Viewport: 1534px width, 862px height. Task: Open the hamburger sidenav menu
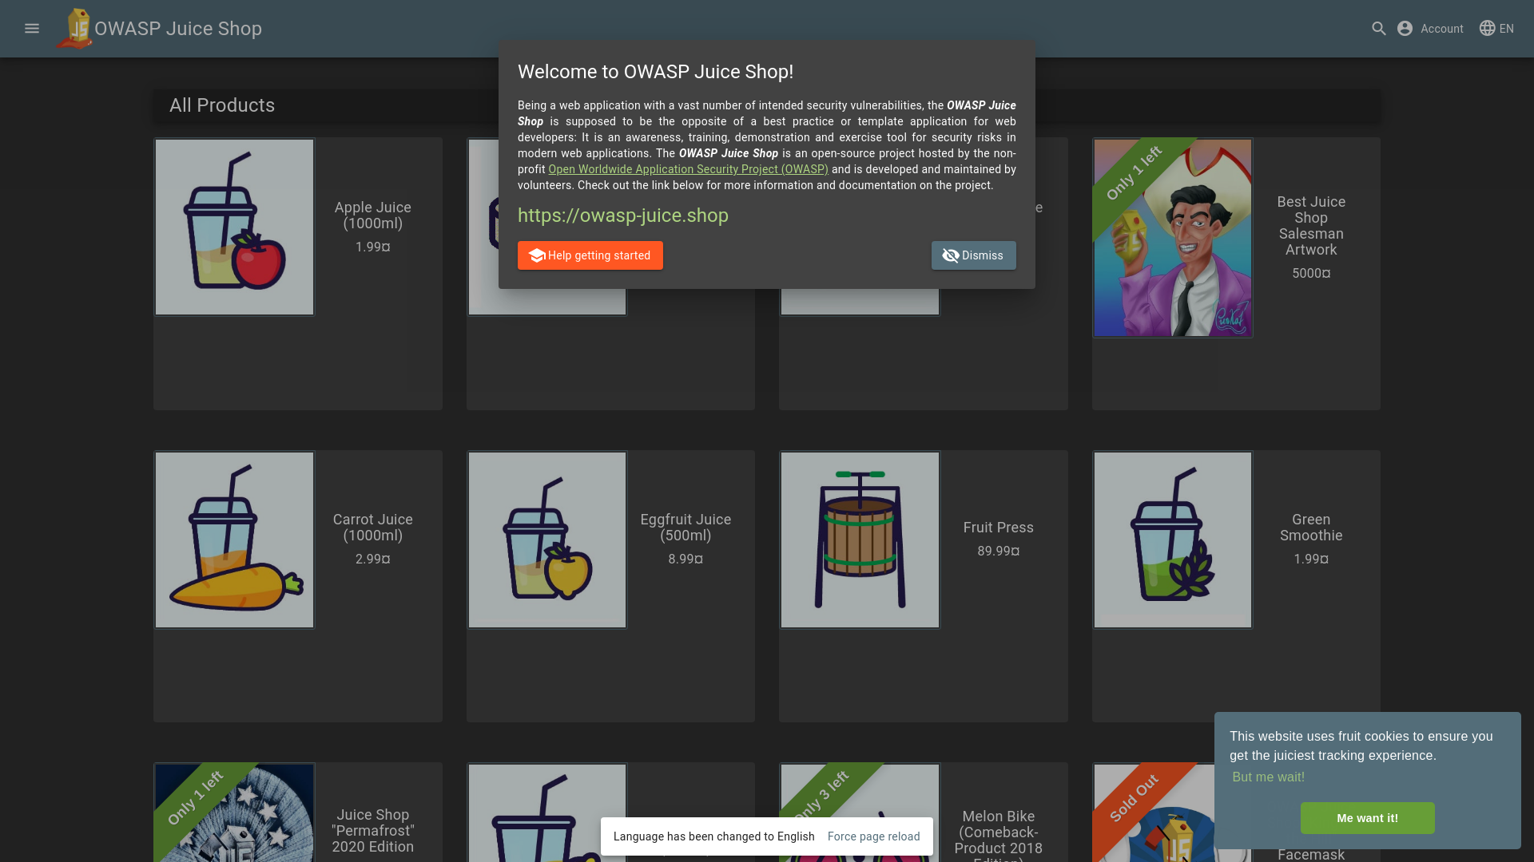point(32,29)
